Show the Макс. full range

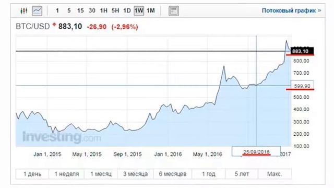(x=275, y=174)
